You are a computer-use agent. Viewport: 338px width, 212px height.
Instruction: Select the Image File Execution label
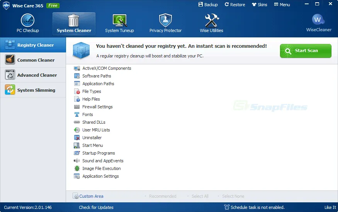pyautogui.click(x=102, y=168)
